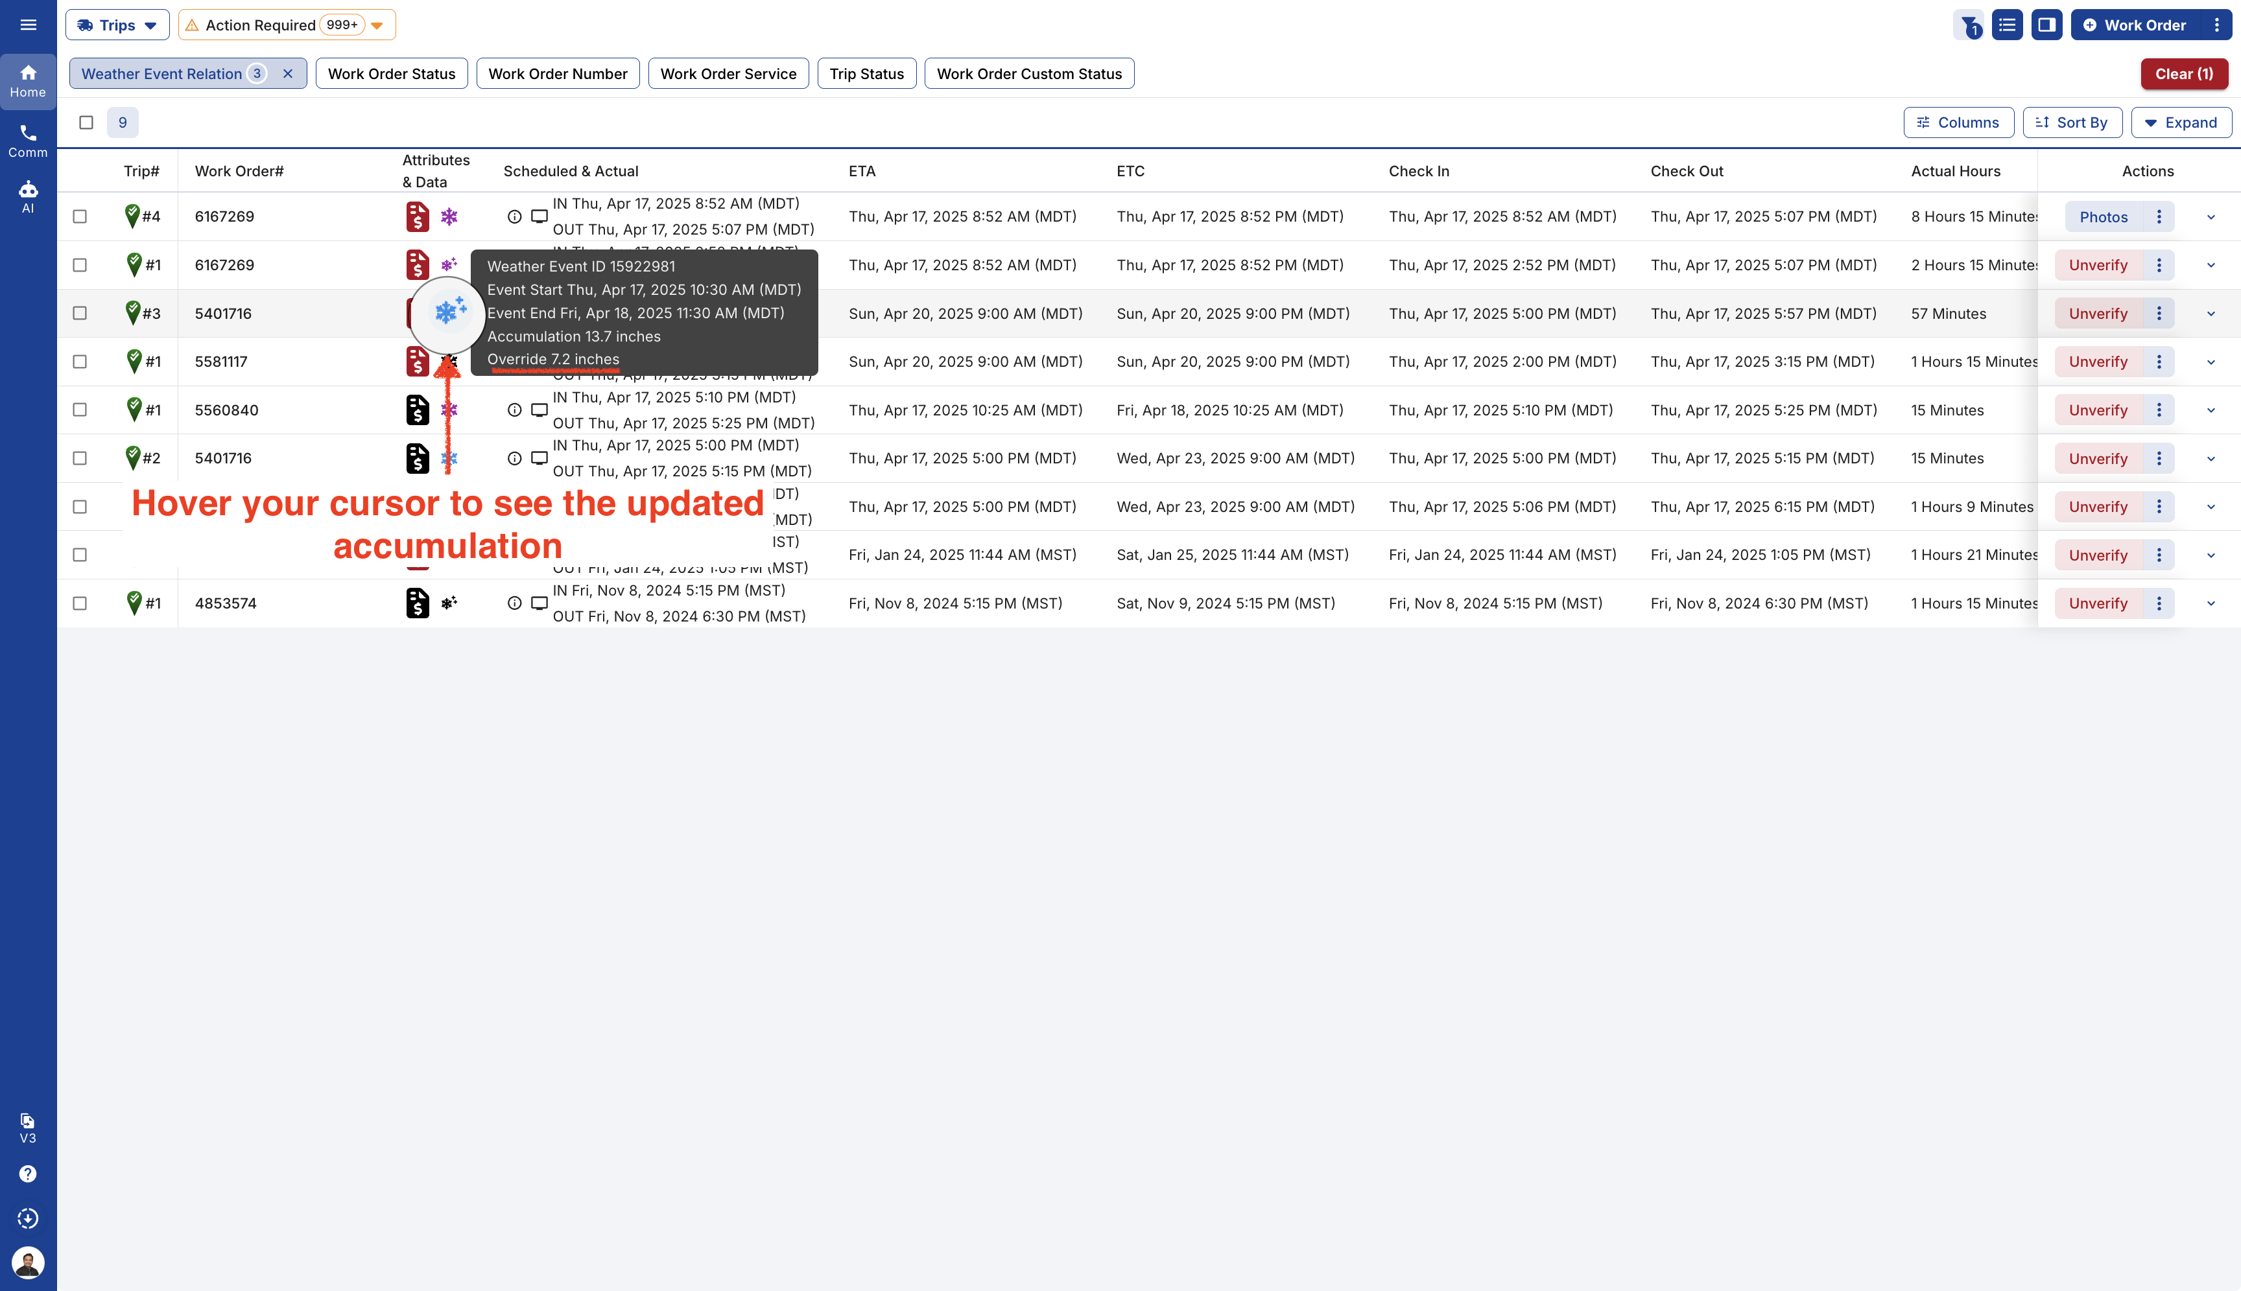Viewport: 2241px width, 1291px height.
Task: Open the Columns button
Action: pos(1958,122)
